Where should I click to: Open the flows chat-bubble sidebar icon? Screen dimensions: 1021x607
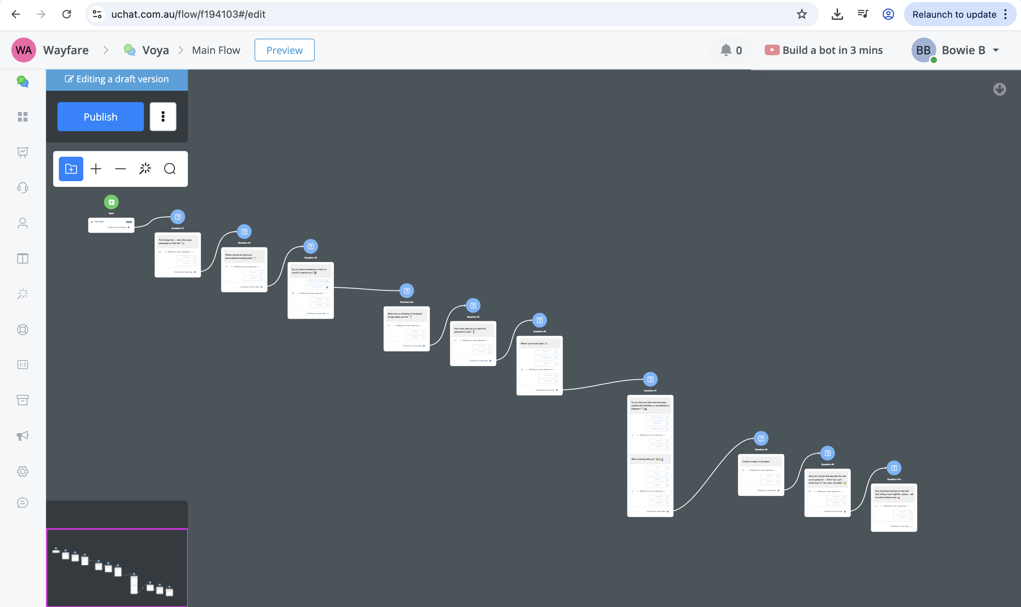pos(22,82)
